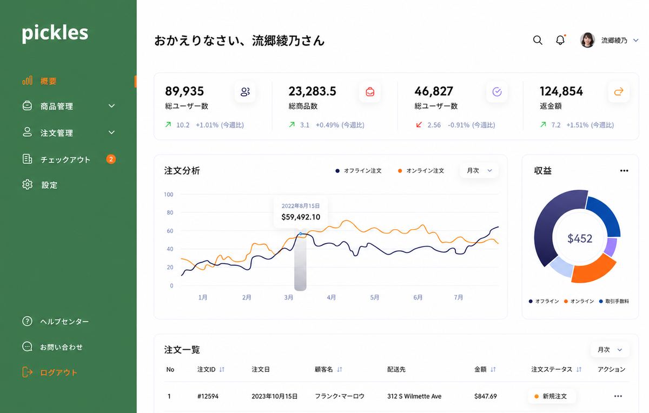This screenshot has width=649, height=413.
Task: Click the overview bar chart icon
Action: point(27,81)
